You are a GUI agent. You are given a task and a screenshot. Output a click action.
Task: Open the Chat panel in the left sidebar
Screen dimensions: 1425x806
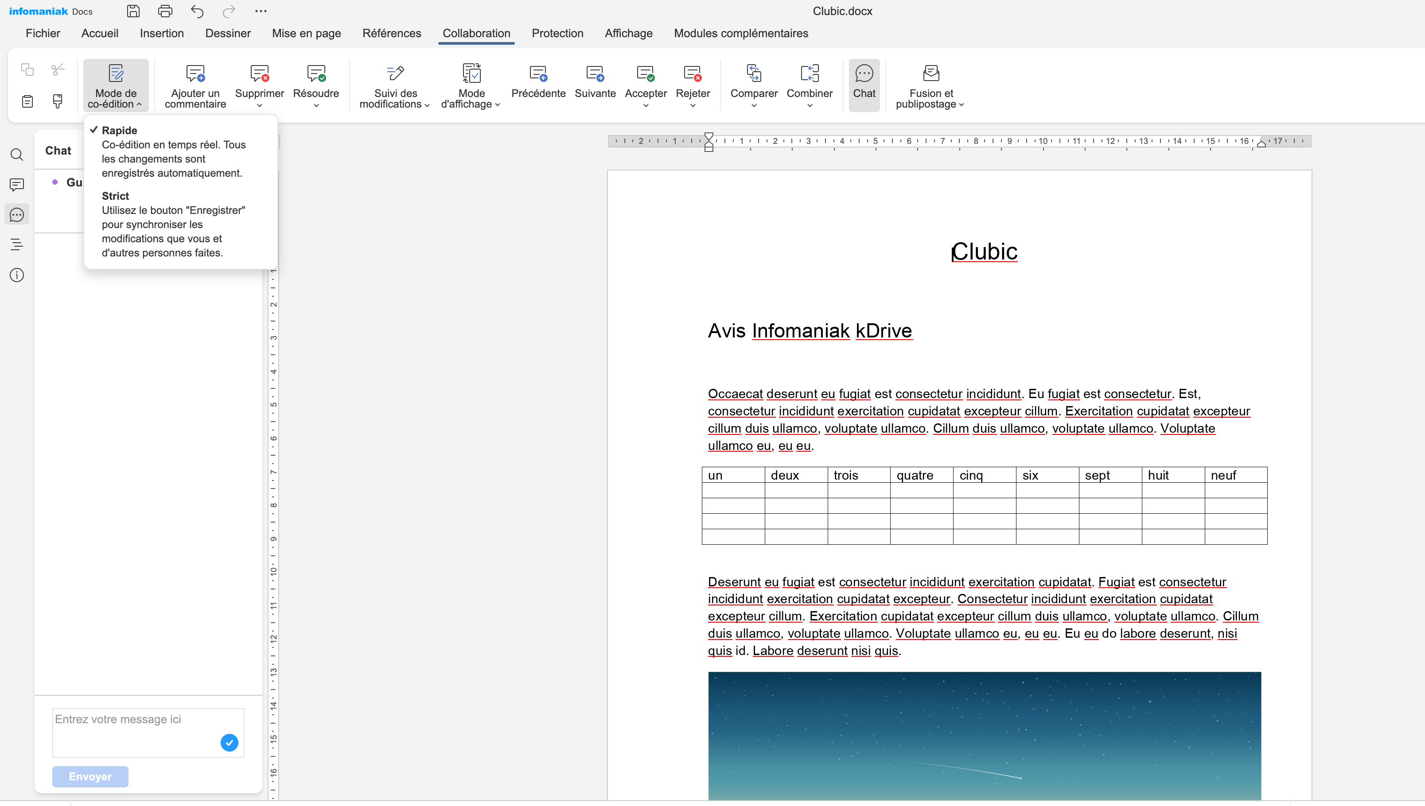pos(17,215)
